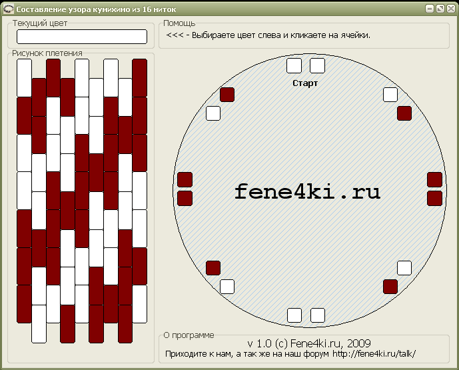Viewport: 459px width, 370px height.
Task: Color the white disc cell right above Старт
Action: (317, 65)
